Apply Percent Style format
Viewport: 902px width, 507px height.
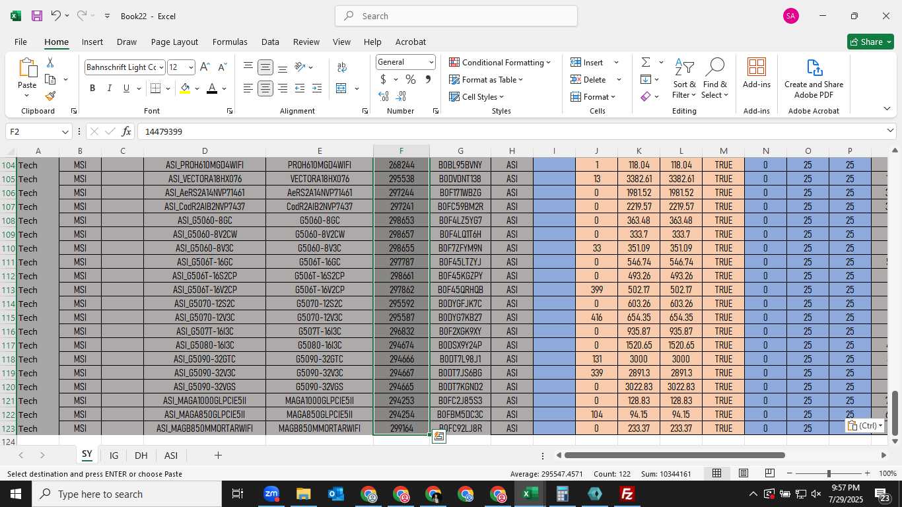tap(411, 79)
